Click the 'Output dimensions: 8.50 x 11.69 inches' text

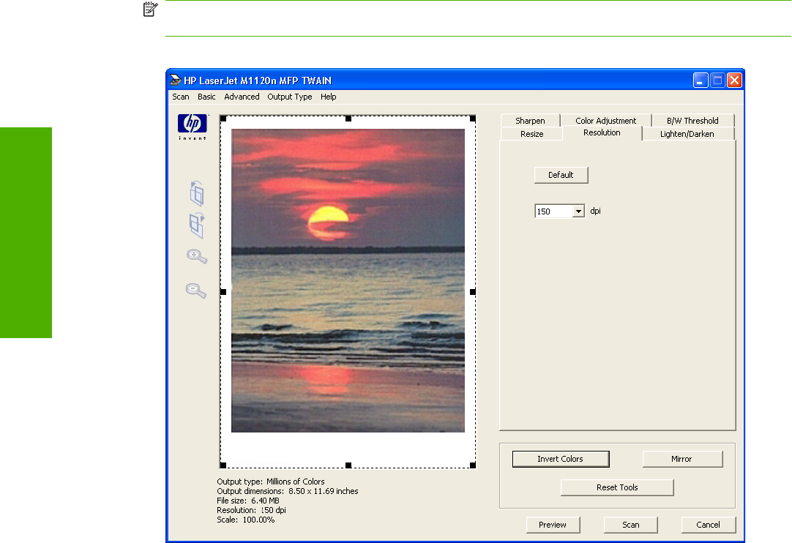point(288,491)
